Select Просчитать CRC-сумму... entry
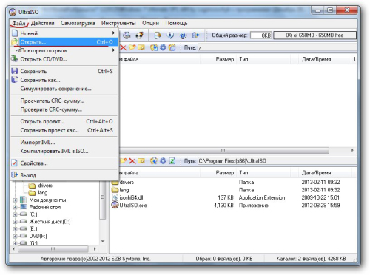Viewport: 370px width, 275px height. coord(64,101)
